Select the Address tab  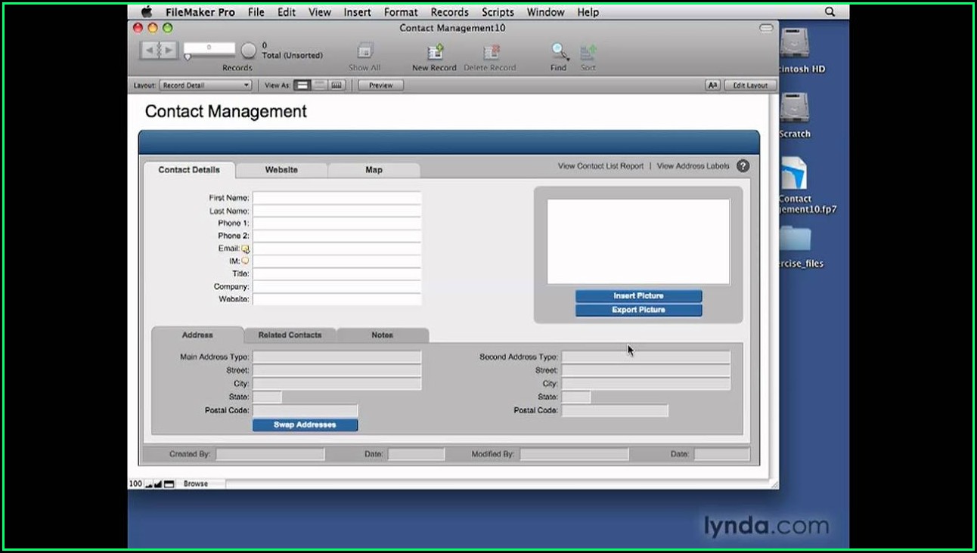[197, 335]
